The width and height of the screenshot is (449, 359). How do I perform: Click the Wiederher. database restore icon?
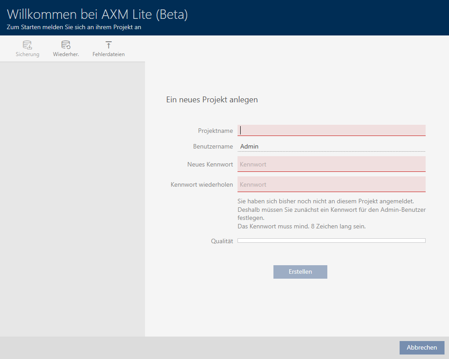[66, 45]
